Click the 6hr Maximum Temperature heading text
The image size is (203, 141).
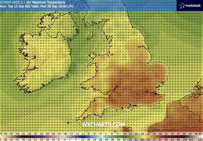[x=46, y=2]
